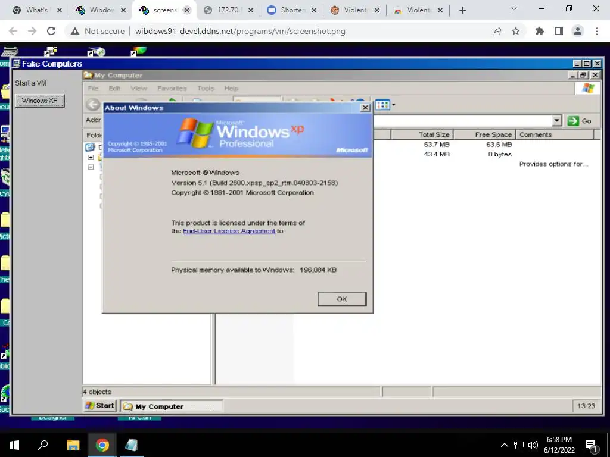The image size is (610, 457).
Task: Switch to the Shorten tab
Action: [x=292, y=10]
